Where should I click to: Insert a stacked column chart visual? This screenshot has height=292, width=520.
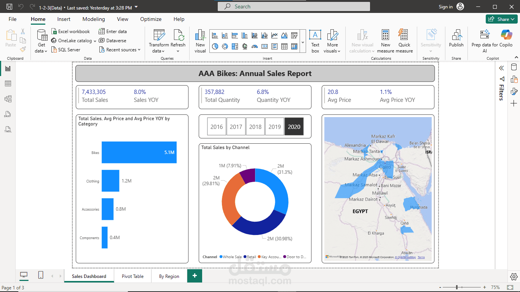(225, 35)
